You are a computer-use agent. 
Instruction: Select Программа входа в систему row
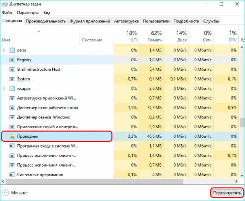click(x=120, y=146)
